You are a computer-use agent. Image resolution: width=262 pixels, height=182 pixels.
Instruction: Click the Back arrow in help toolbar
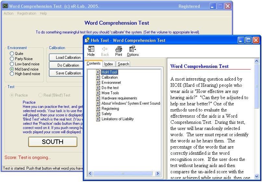(105, 51)
